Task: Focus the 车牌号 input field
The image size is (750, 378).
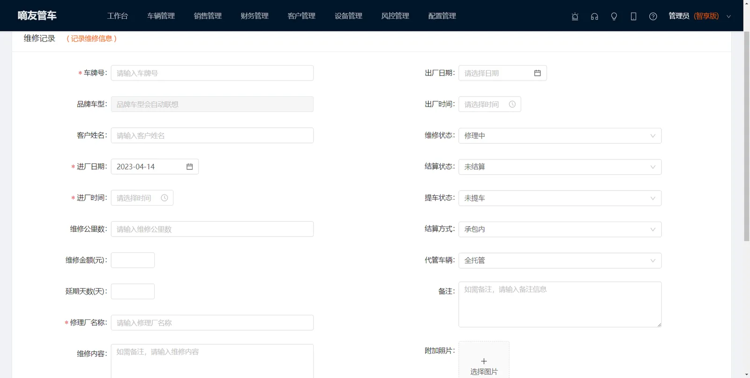Action: pos(212,73)
